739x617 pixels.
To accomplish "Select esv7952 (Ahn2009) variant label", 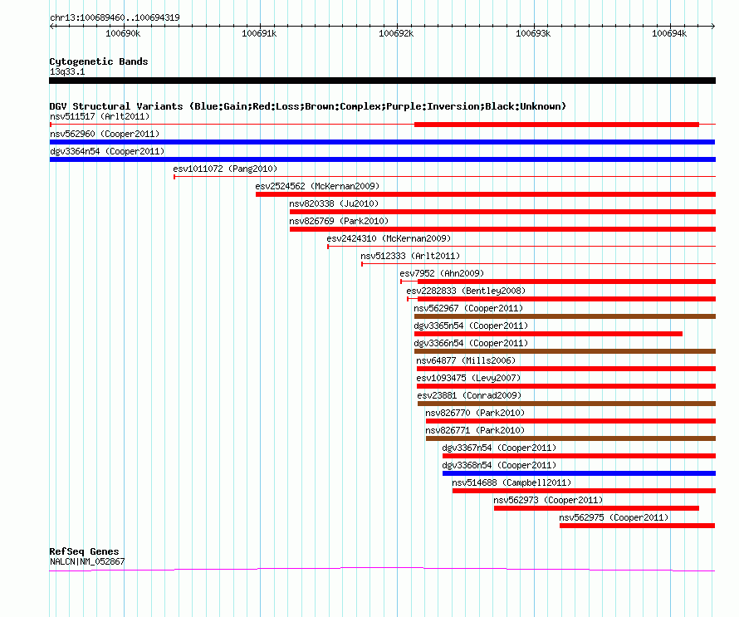I will pos(442,273).
